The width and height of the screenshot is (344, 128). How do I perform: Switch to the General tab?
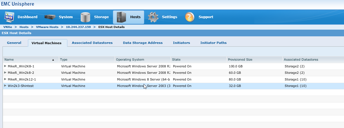click(x=14, y=43)
